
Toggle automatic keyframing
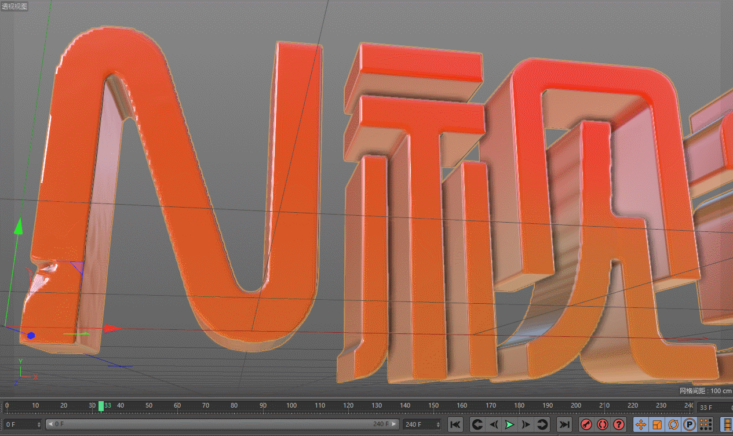(x=603, y=424)
